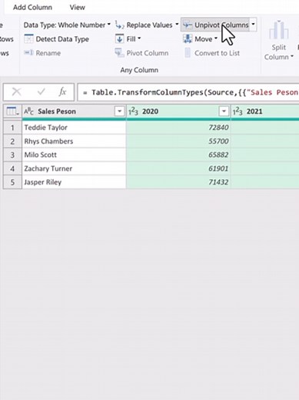Select the Milo Scott cell
This screenshot has width=299, height=400.
pos(74,155)
